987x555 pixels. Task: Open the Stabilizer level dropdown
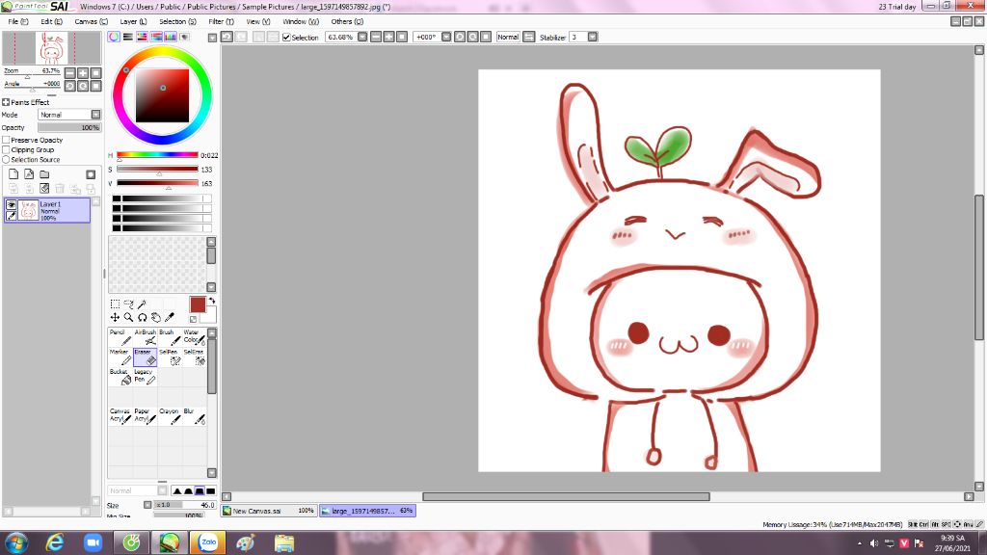click(593, 38)
